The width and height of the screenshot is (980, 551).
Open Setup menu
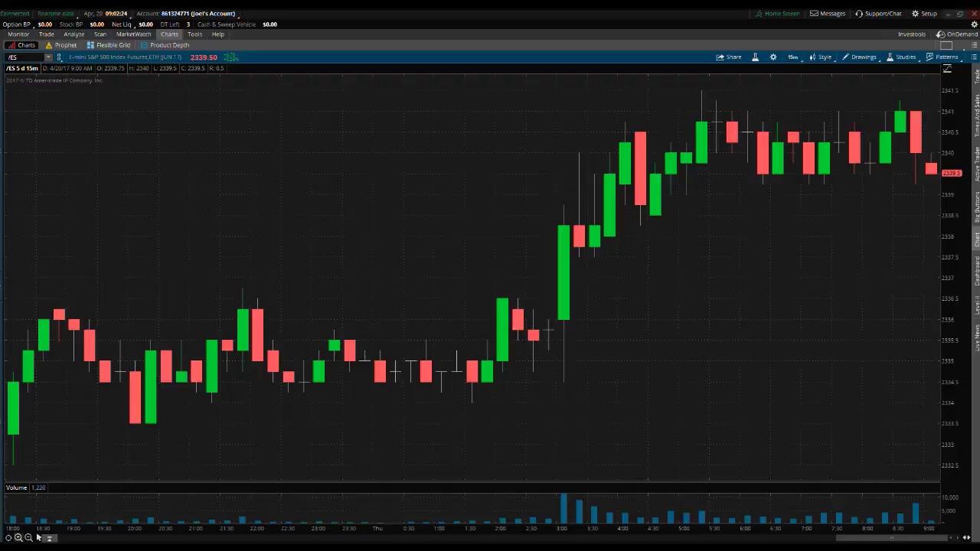[x=924, y=14]
